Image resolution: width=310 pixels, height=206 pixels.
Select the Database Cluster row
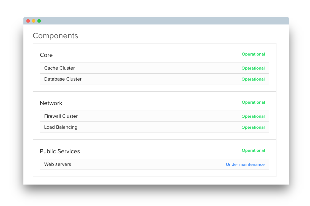pyautogui.click(x=154, y=79)
